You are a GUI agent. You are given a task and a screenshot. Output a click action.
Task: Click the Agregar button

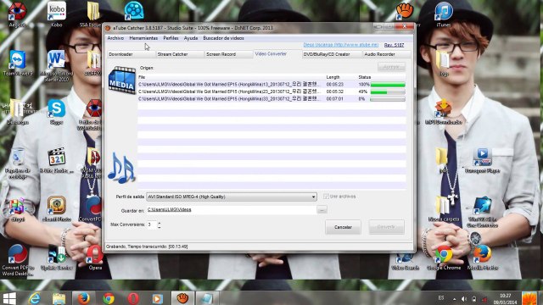(391, 67)
